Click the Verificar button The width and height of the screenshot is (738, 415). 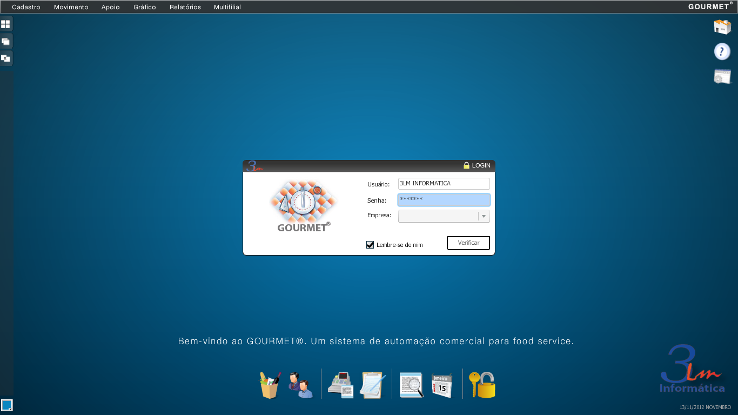(x=468, y=243)
